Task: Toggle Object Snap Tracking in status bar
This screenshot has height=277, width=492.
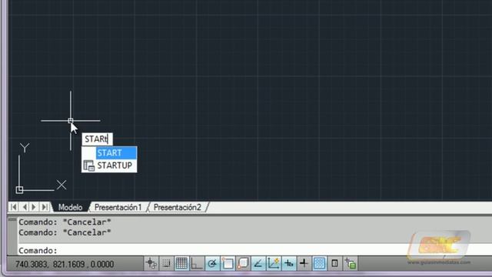Action: [258, 263]
